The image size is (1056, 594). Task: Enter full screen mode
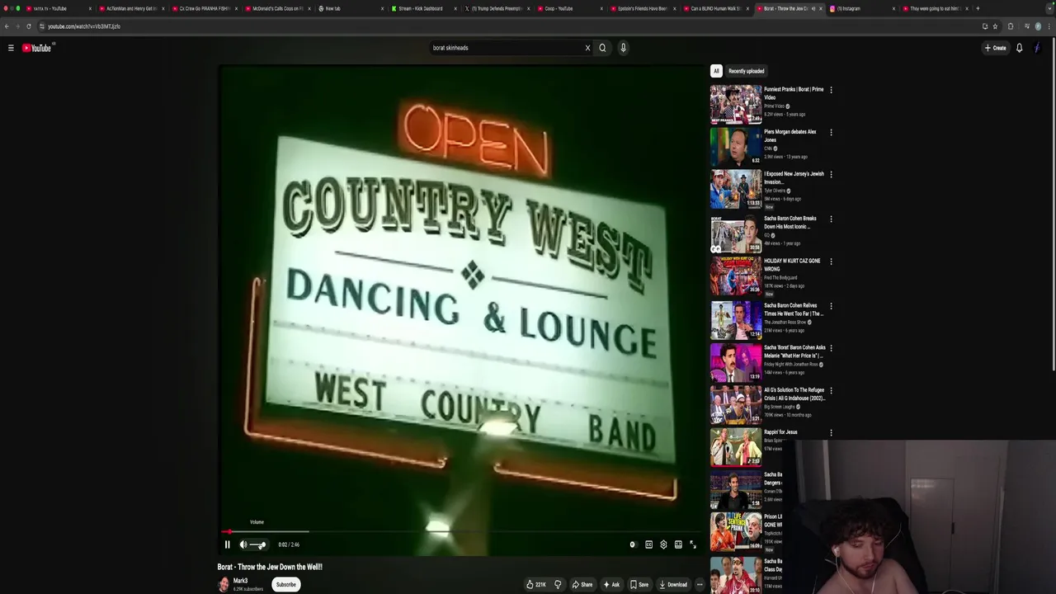(693, 544)
